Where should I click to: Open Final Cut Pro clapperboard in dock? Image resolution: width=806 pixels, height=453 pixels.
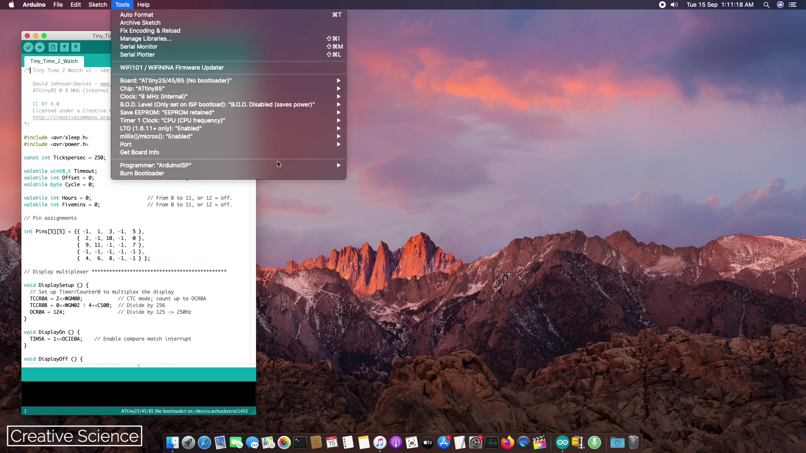(x=539, y=443)
